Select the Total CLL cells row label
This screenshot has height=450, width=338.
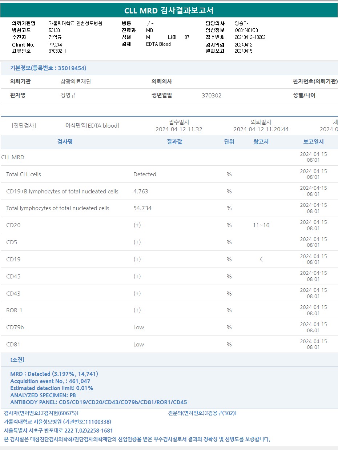point(24,174)
